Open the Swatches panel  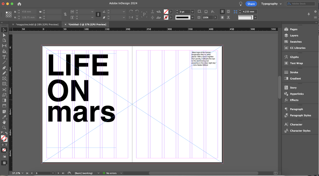click(296, 42)
